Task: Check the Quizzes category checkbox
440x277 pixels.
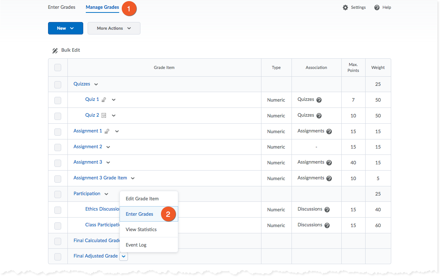Action: (x=58, y=84)
